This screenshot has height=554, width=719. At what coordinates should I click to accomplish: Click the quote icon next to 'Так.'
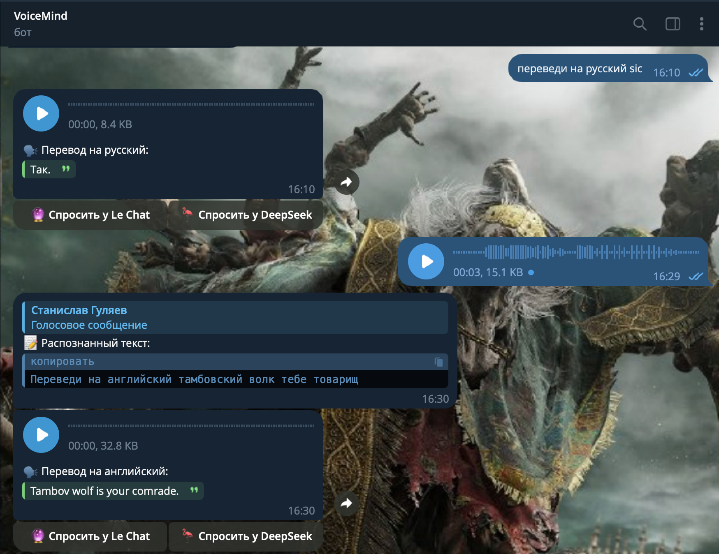pos(66,169)
